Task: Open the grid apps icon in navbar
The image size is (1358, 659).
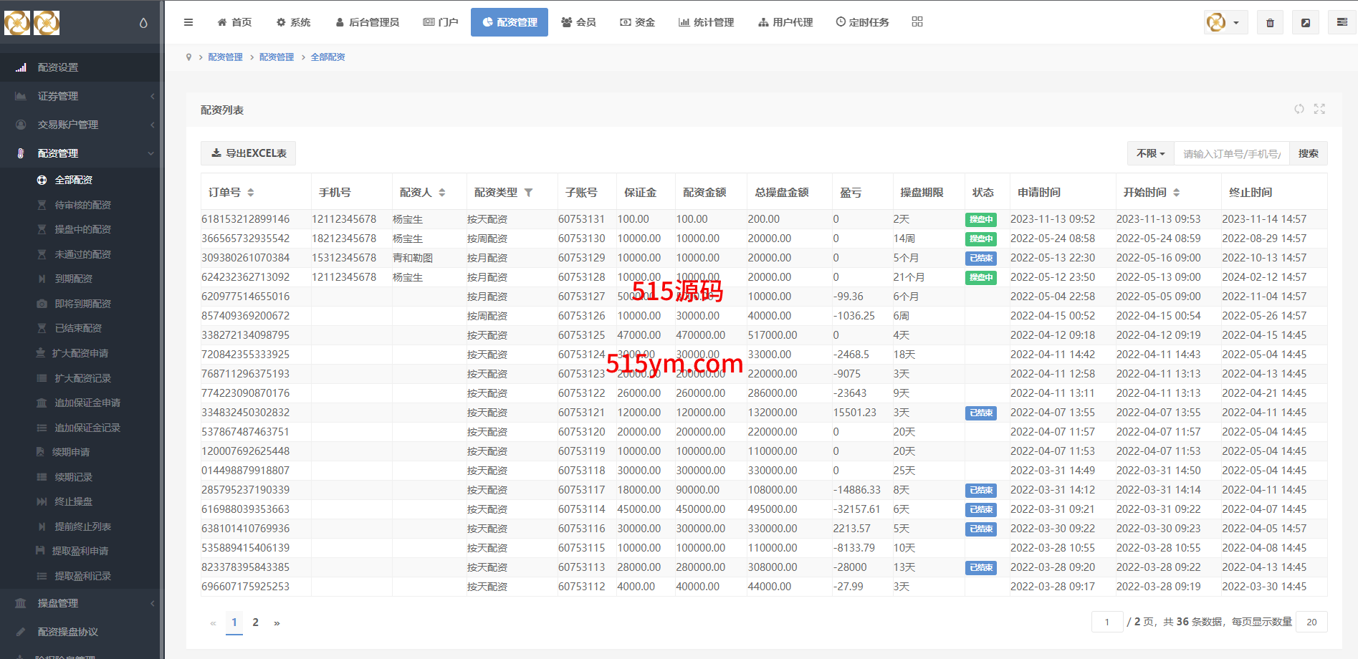Action: [x=917, y=22]
